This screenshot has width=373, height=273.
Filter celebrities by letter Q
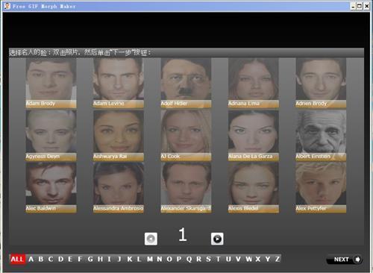189,259
